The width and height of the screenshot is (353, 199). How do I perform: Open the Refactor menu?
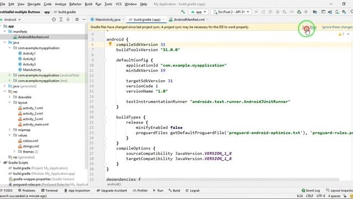click(x=75, y=4)
